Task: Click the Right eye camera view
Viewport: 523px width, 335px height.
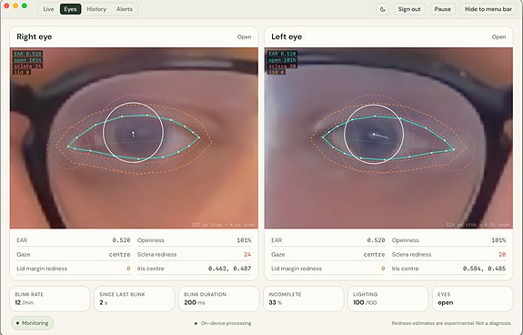Action: point(134,138)
